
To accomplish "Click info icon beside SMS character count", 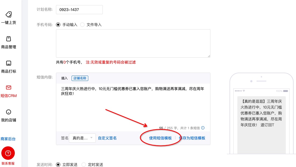I will pos(203,128).
